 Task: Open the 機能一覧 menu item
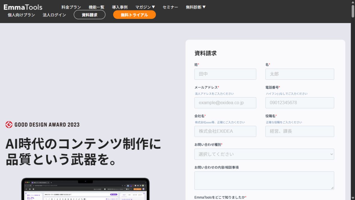click(96, 7)
